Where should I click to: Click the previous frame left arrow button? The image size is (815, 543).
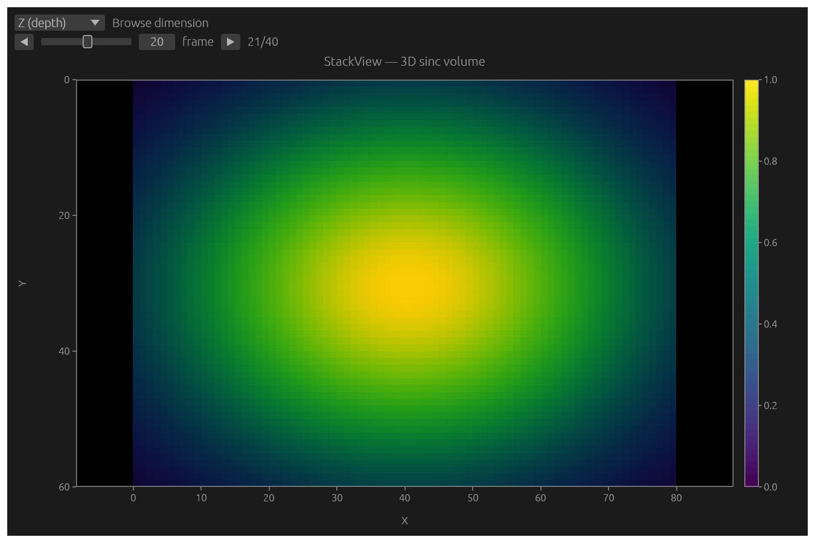click(x=24, y=42)
